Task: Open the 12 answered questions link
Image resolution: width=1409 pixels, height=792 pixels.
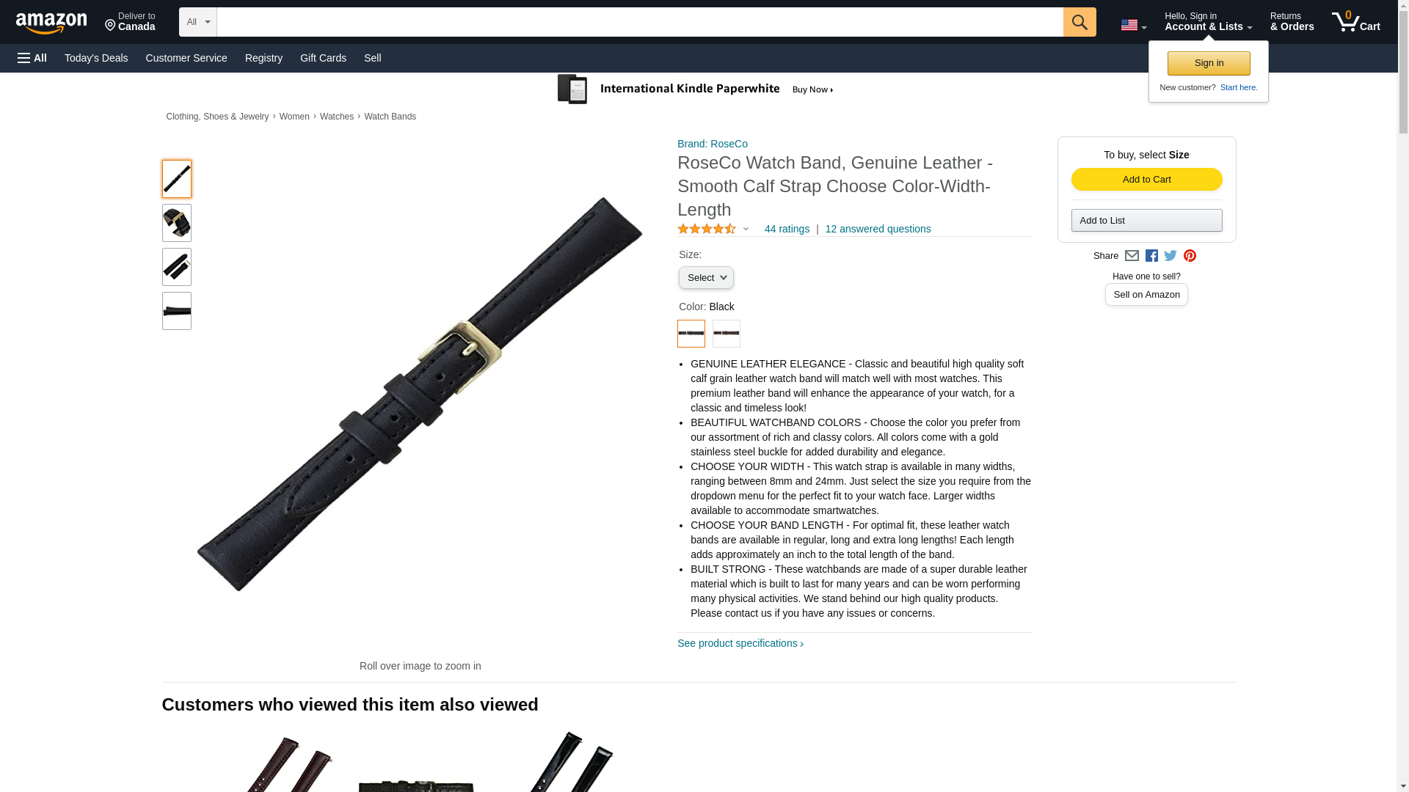Action: [878, 229]
